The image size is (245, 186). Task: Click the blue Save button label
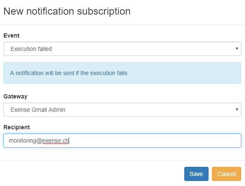196,174
